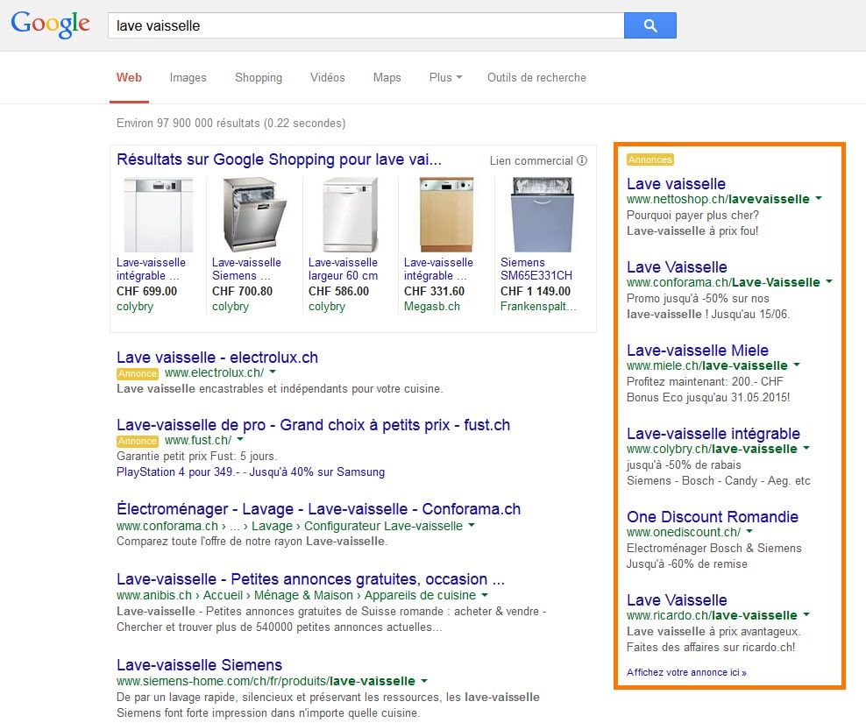Screen dimensions: 866x723
Task: Focus the search box containing lave vaisselle
Action: 366,25
